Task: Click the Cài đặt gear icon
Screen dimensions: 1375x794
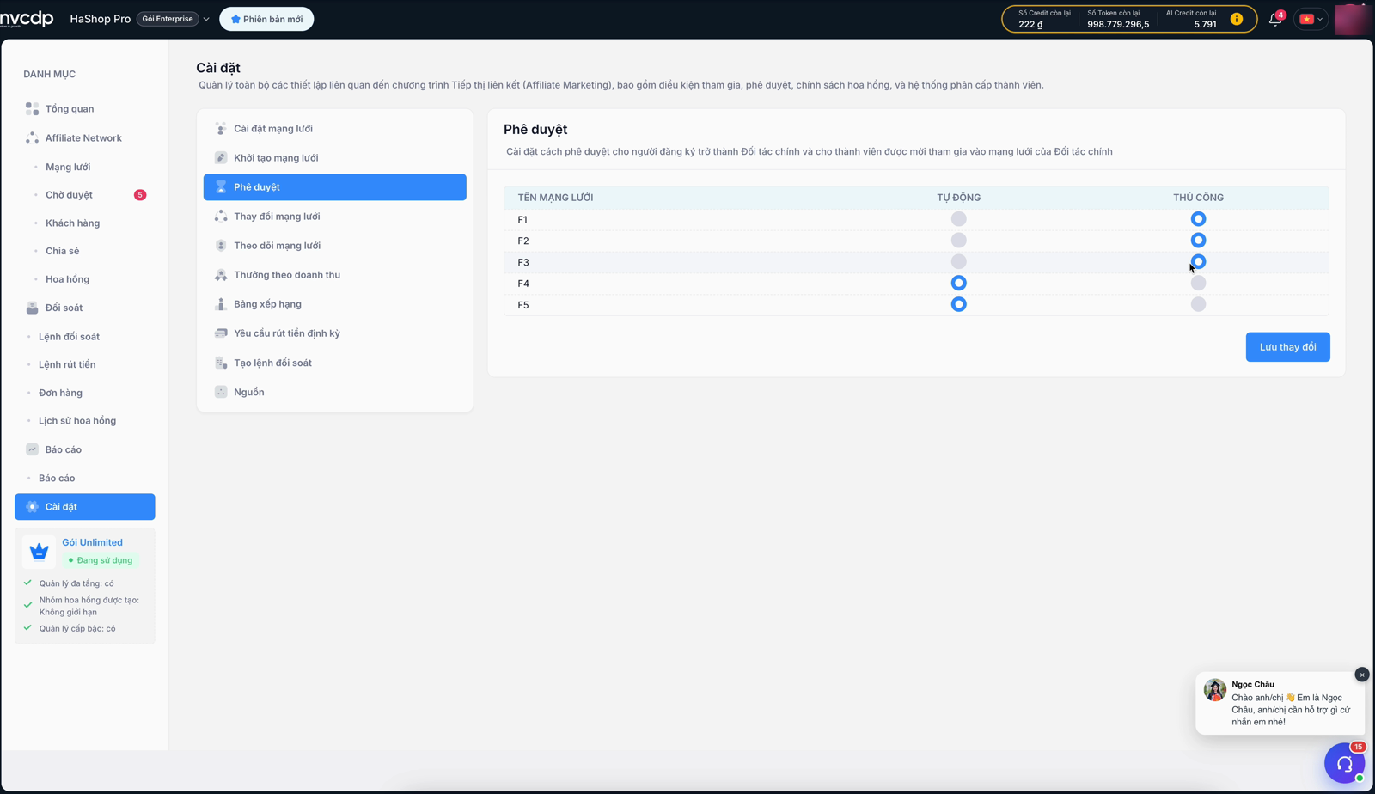Action: click(x=32, y=507)
